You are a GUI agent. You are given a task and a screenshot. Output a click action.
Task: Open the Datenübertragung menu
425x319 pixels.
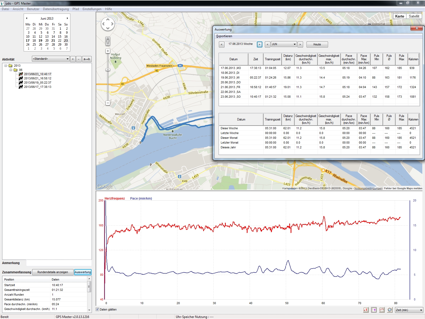click(56, 9)
